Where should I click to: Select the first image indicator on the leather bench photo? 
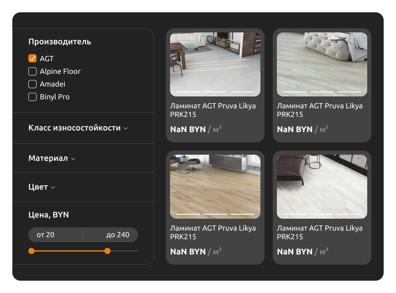(295, 214)
